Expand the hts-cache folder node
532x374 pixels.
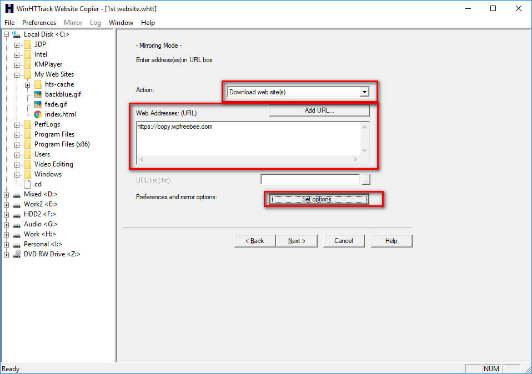[x=27, y=85]
